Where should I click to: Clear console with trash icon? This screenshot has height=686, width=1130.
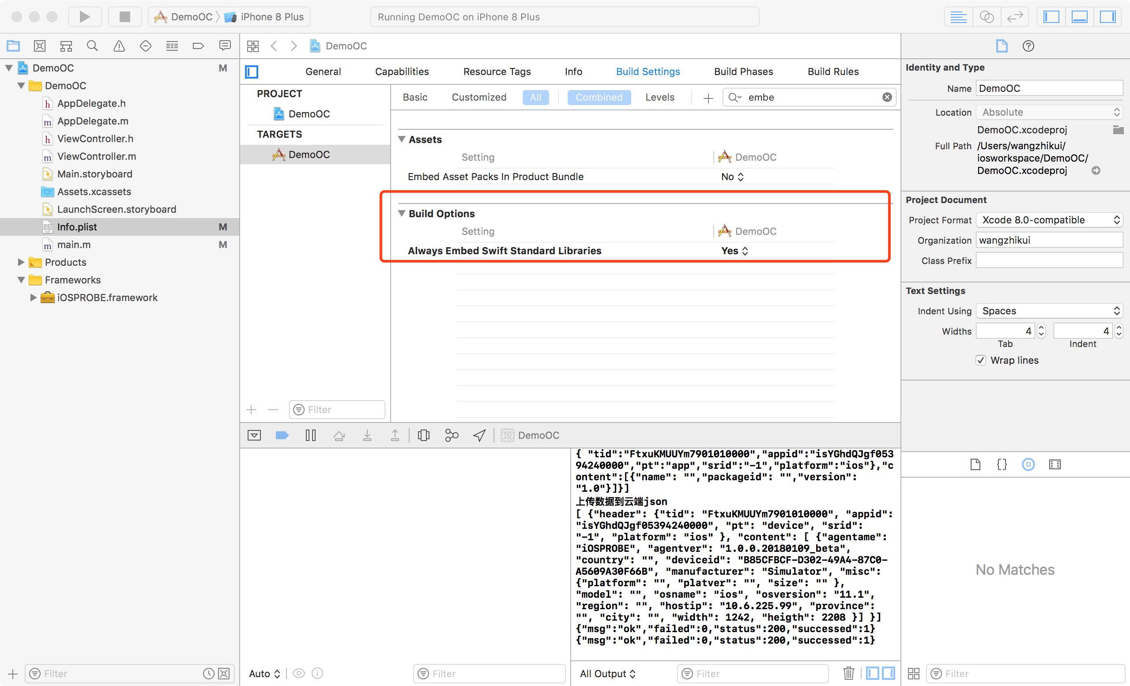pos(848,673)
